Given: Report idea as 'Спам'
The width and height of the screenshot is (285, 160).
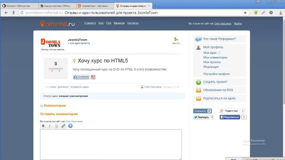Looking at the screenshot, I should point(53,87).
